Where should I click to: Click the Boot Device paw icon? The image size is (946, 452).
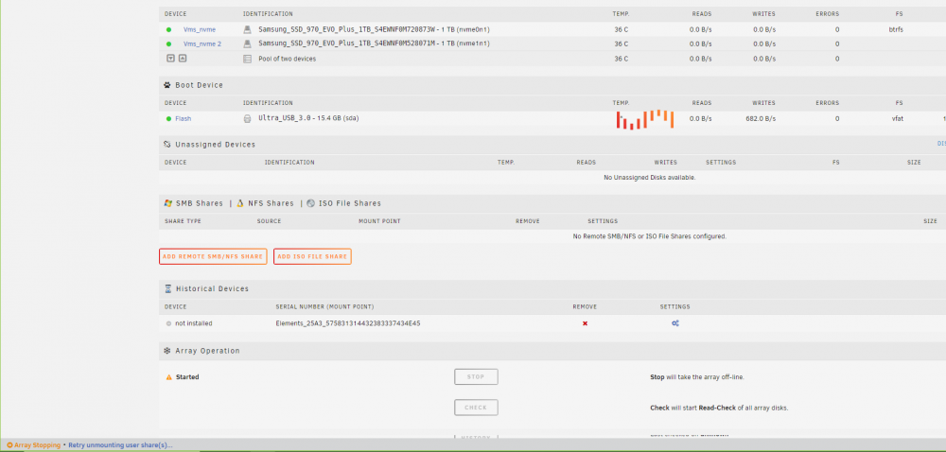click(x=167, y=85)
